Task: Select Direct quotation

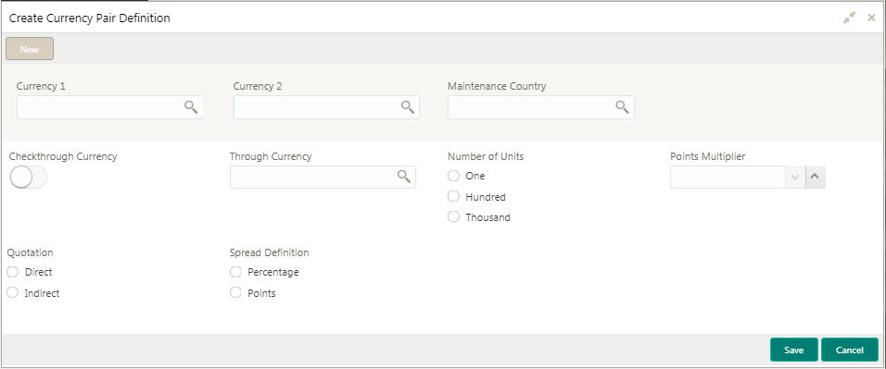Action: click(12, 272)
